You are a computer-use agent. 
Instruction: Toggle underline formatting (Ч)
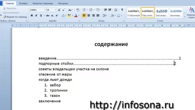click(x=41, y=16)
